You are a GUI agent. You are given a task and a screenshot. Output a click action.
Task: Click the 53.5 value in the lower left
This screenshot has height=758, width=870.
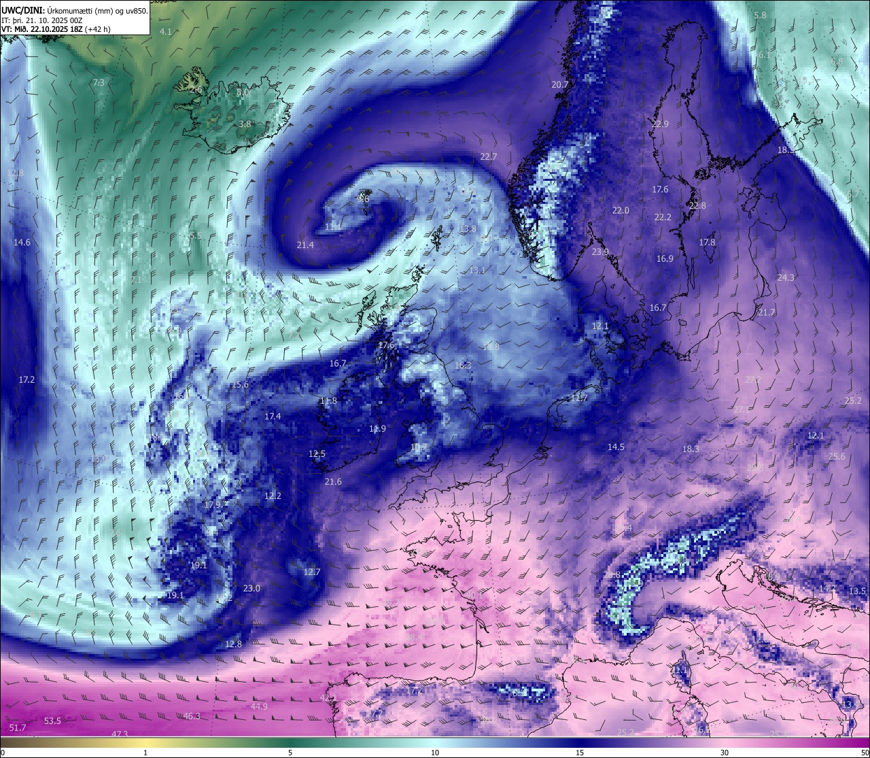52,721
